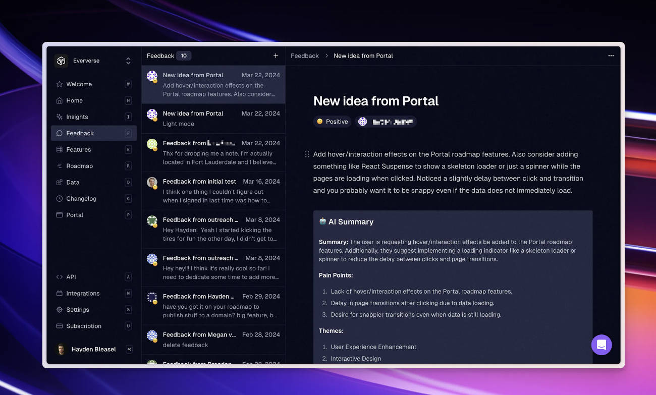Viewport: 656px width, 395px height.
Task: Select Feedback in the sidebar
Action: tap(94, 133)
